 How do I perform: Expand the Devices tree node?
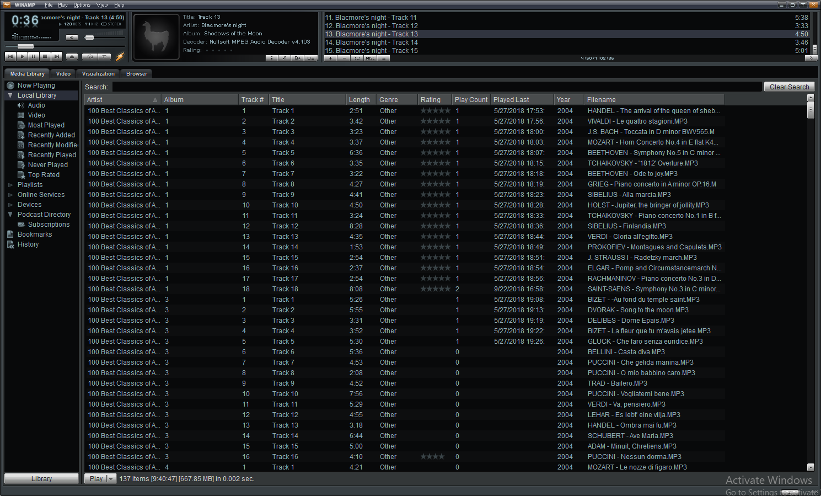click(10, 205)
